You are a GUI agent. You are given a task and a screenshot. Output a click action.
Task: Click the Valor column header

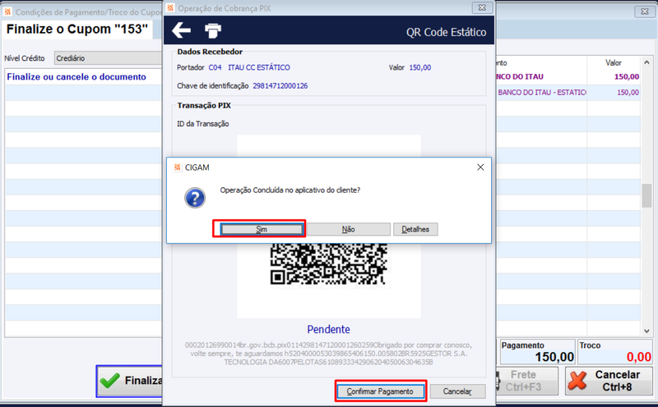point(614,63)
